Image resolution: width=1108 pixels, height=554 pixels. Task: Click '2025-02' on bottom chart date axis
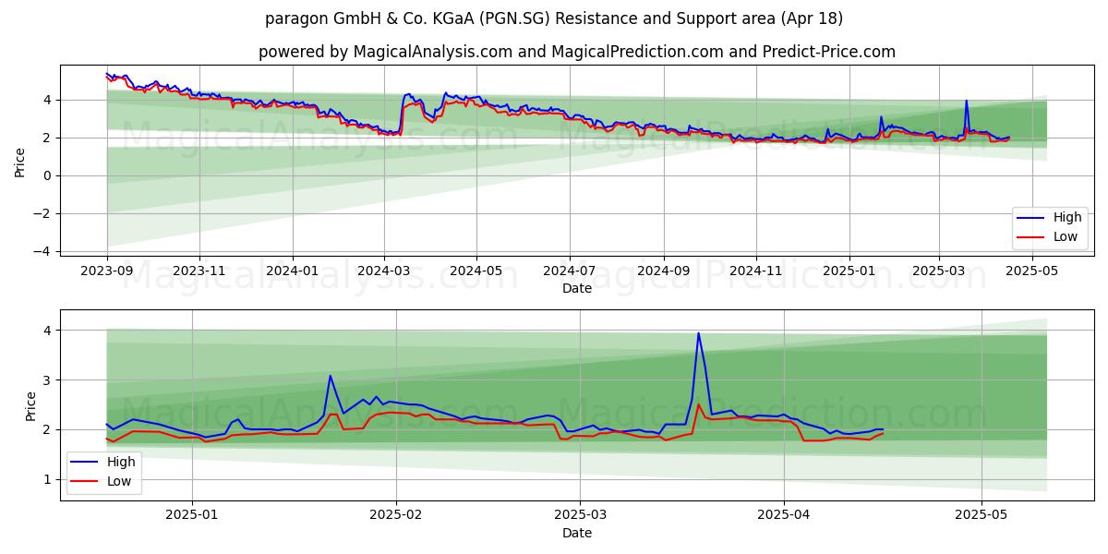coord(396,516)
